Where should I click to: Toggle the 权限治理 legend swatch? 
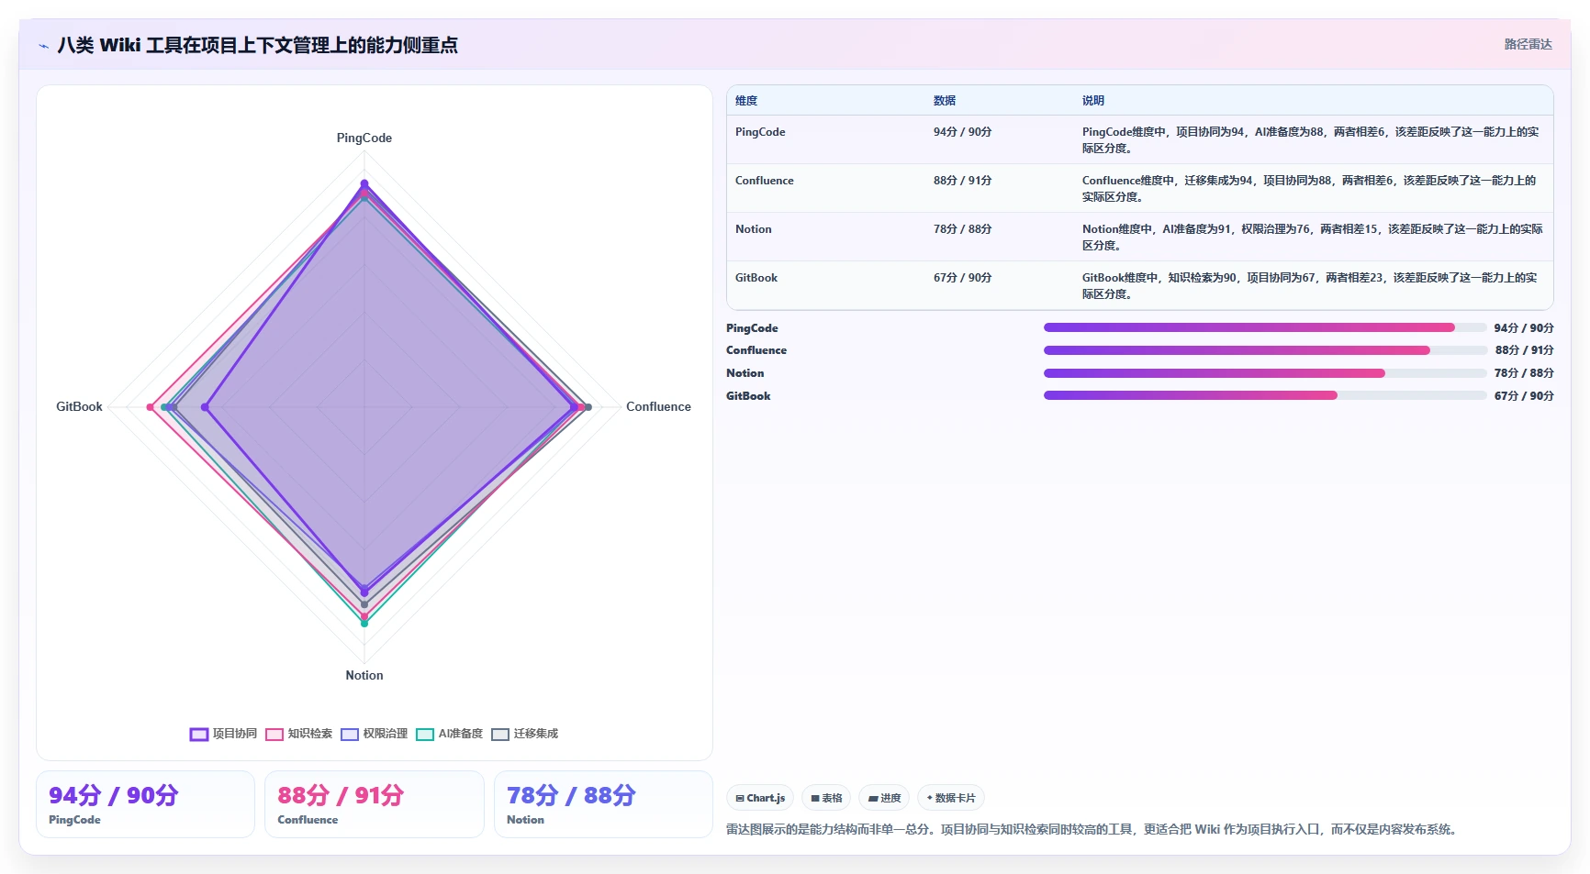pos(350,734)
